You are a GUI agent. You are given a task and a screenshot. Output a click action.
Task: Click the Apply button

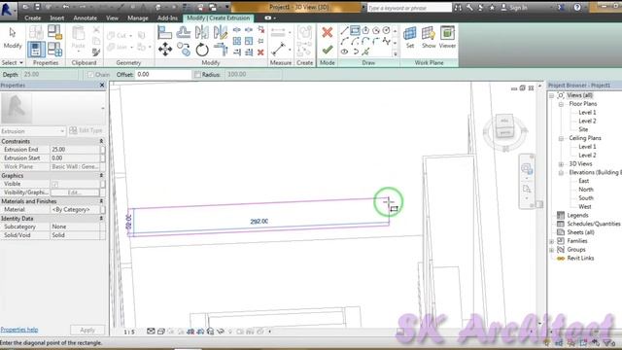point(87,330)
